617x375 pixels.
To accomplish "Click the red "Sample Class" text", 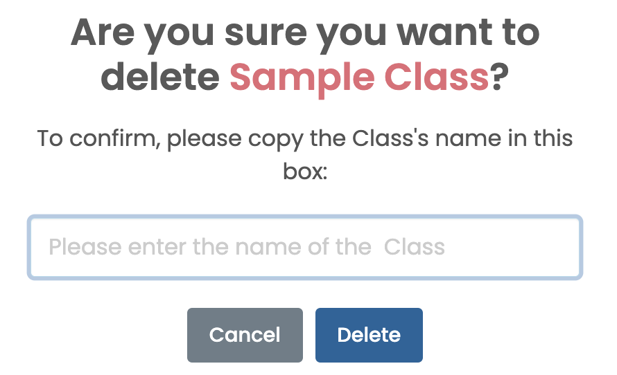I will pos(359,76).
